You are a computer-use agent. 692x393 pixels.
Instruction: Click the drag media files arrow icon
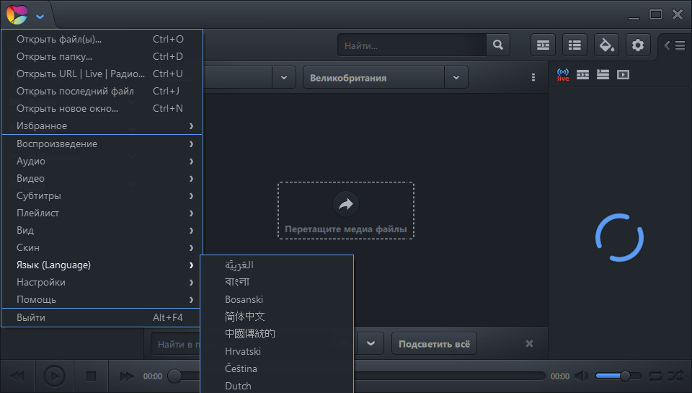(345, 204)
